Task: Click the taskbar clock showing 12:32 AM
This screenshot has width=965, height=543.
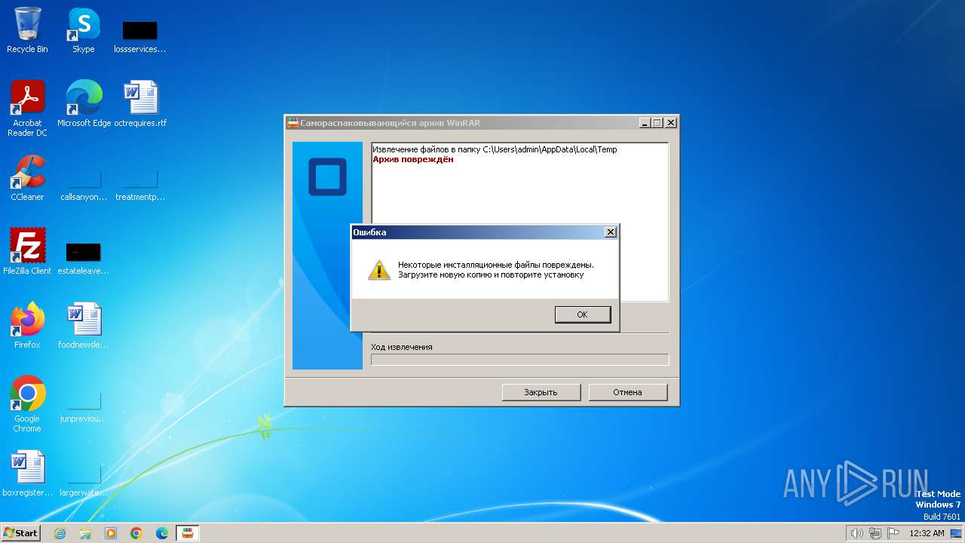Action: pyautogui.click(x=927, y=533)
